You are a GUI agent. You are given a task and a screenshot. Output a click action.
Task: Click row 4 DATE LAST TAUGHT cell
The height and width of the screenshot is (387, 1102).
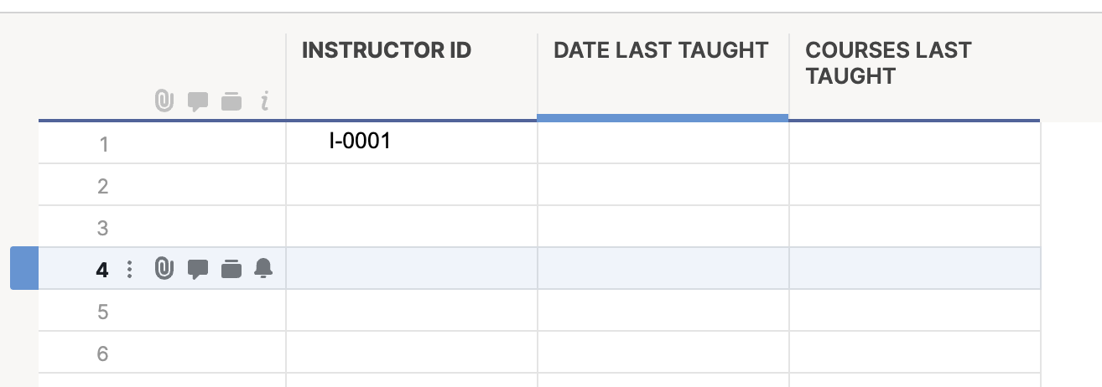(x=663, y=268)
